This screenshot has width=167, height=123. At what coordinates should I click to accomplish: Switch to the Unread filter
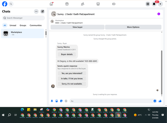13,25
